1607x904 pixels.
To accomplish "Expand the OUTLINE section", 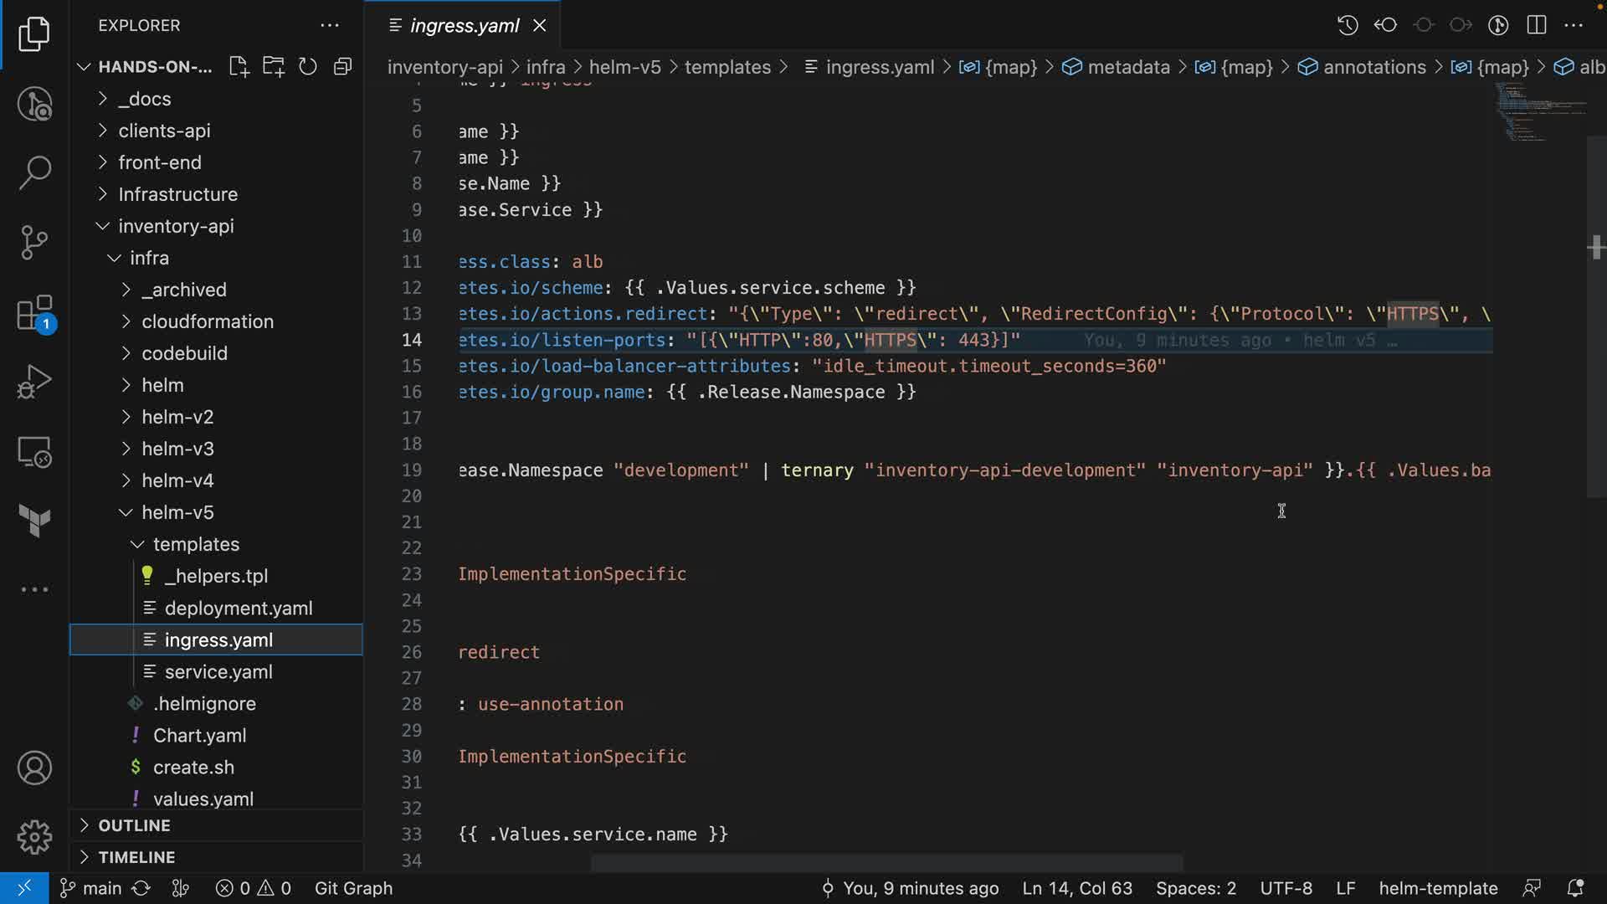I will coord(134,825).
